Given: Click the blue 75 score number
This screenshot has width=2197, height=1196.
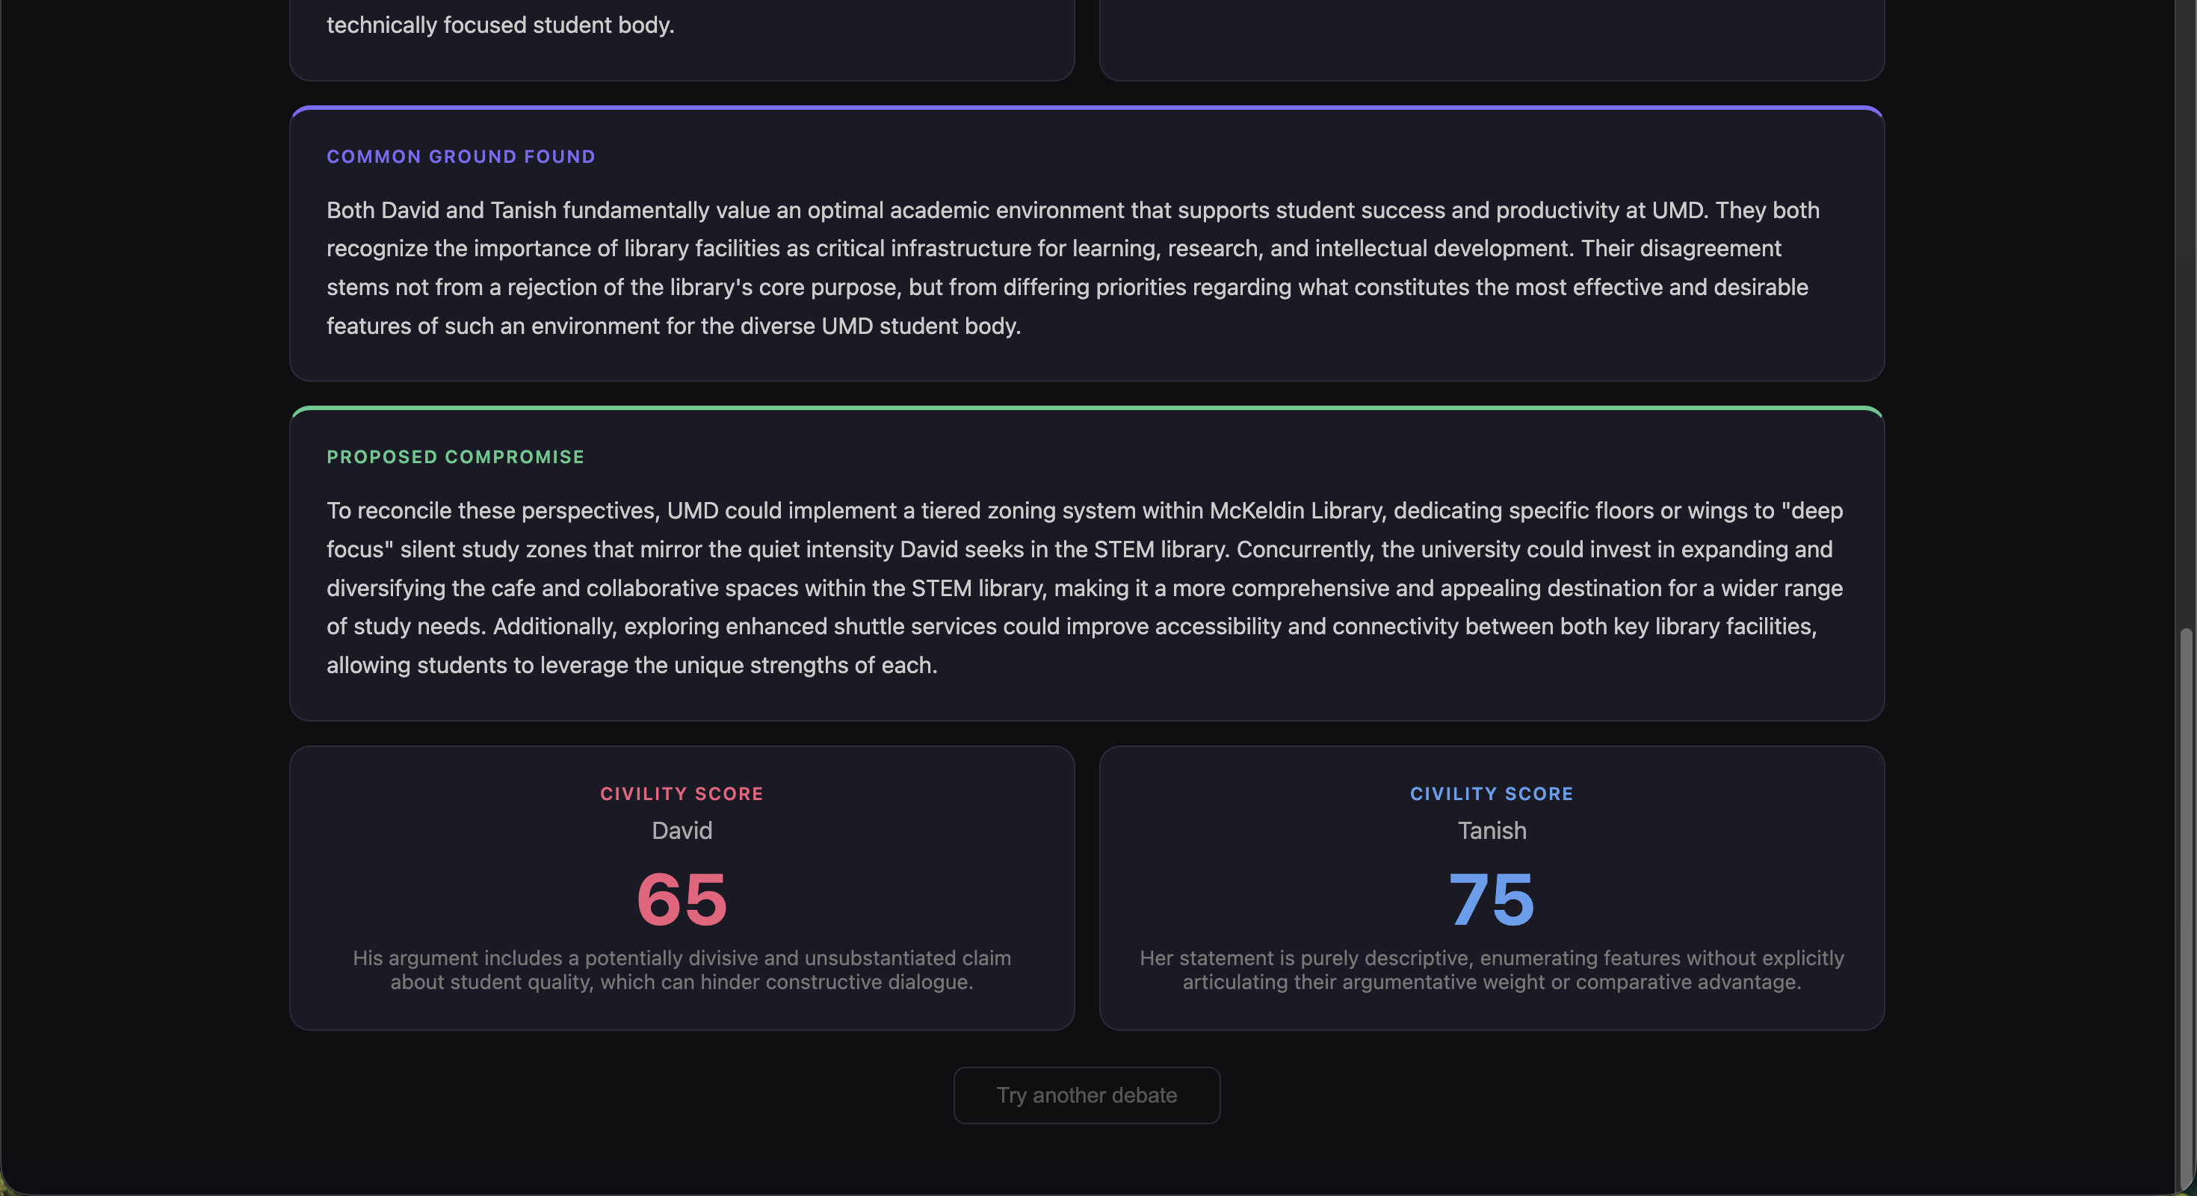Looking at the screenshot, I should (x=1491, y=899).
